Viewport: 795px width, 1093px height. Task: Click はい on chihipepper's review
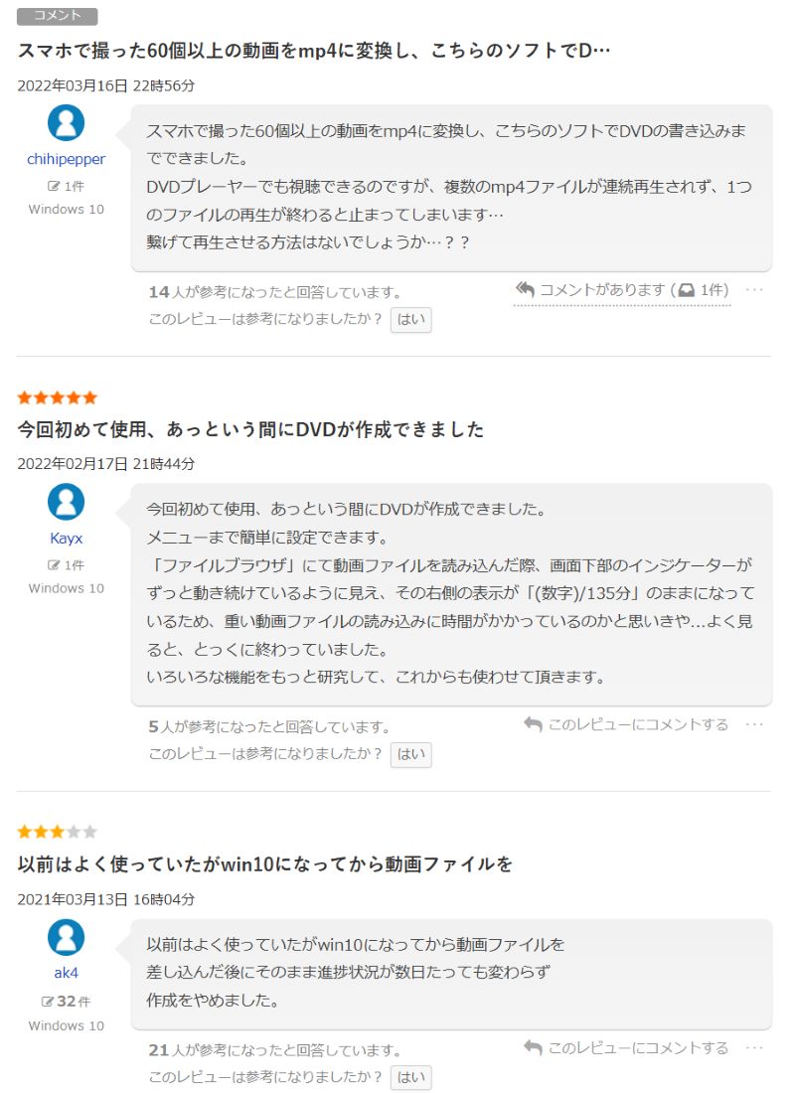410,320
